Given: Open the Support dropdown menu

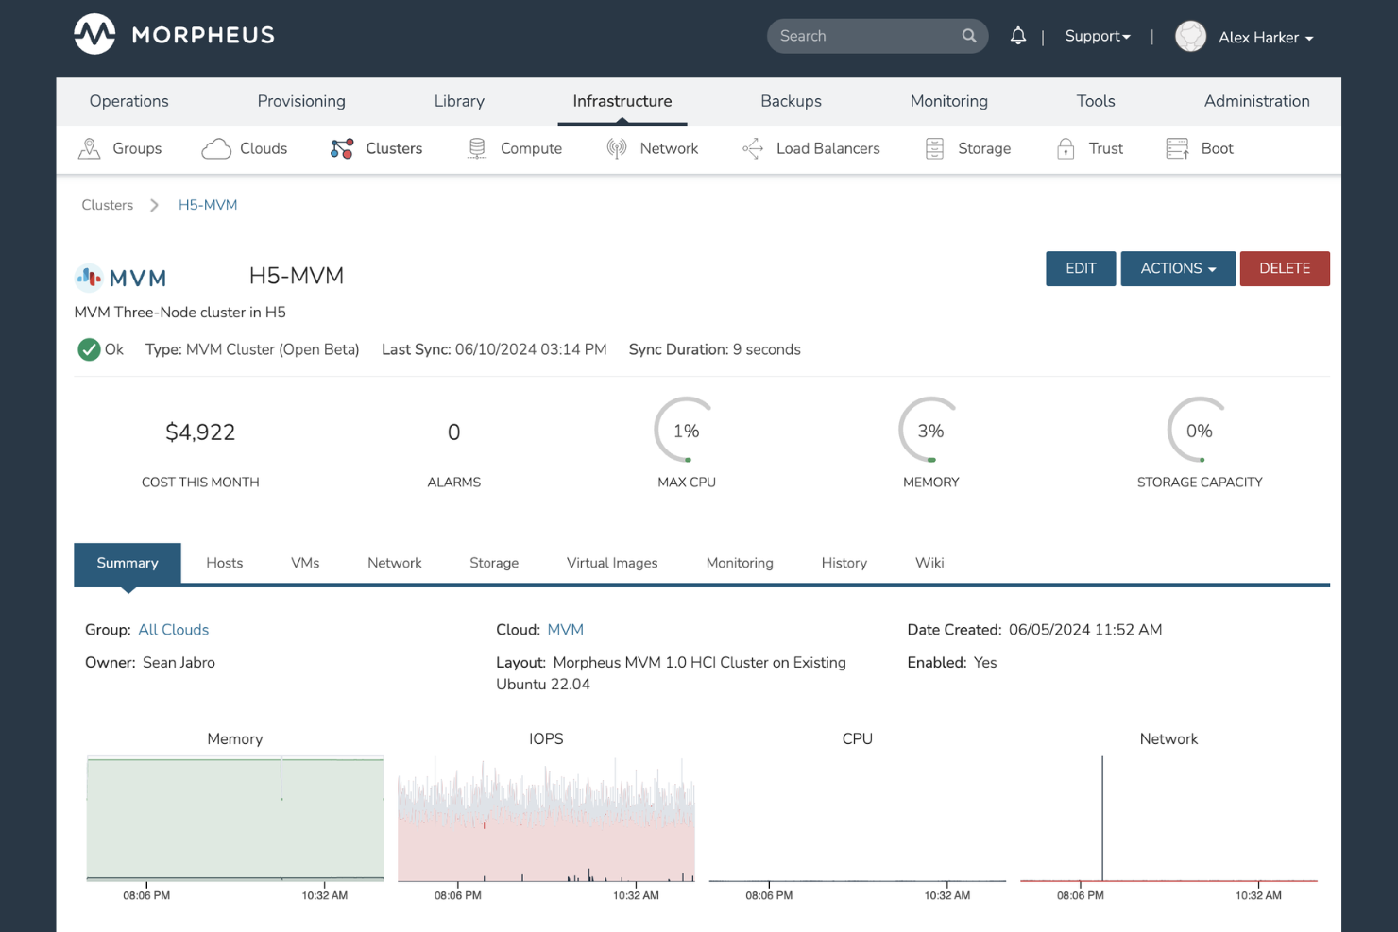Looking at the screenshot, I should coord(1098,36).
